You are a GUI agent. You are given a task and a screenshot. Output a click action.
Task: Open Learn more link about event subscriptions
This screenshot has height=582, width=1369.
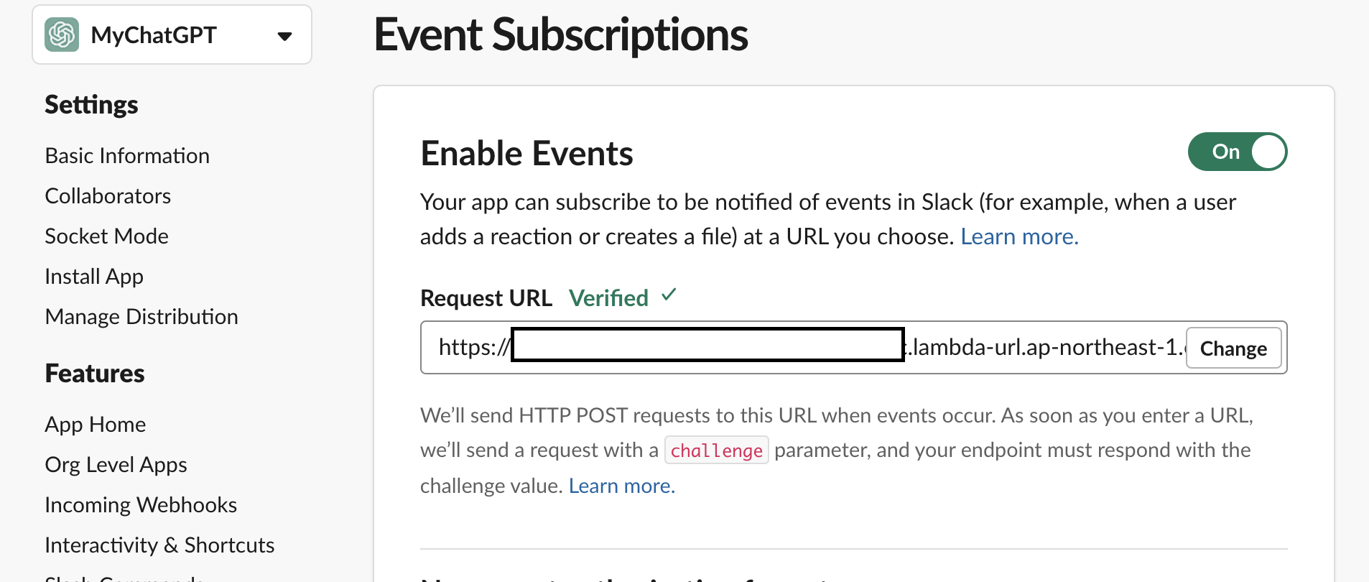[x=1019, y=236]
